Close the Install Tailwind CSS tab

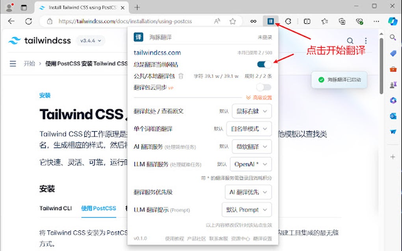click(x=123, y=8)
